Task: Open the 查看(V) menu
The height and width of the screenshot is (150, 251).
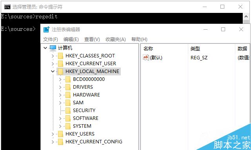Action: (92, 39)
